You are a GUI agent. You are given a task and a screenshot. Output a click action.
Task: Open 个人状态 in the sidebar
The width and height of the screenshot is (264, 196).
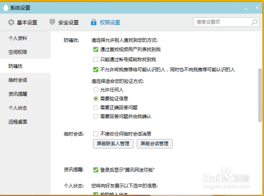tap(17, 108)
